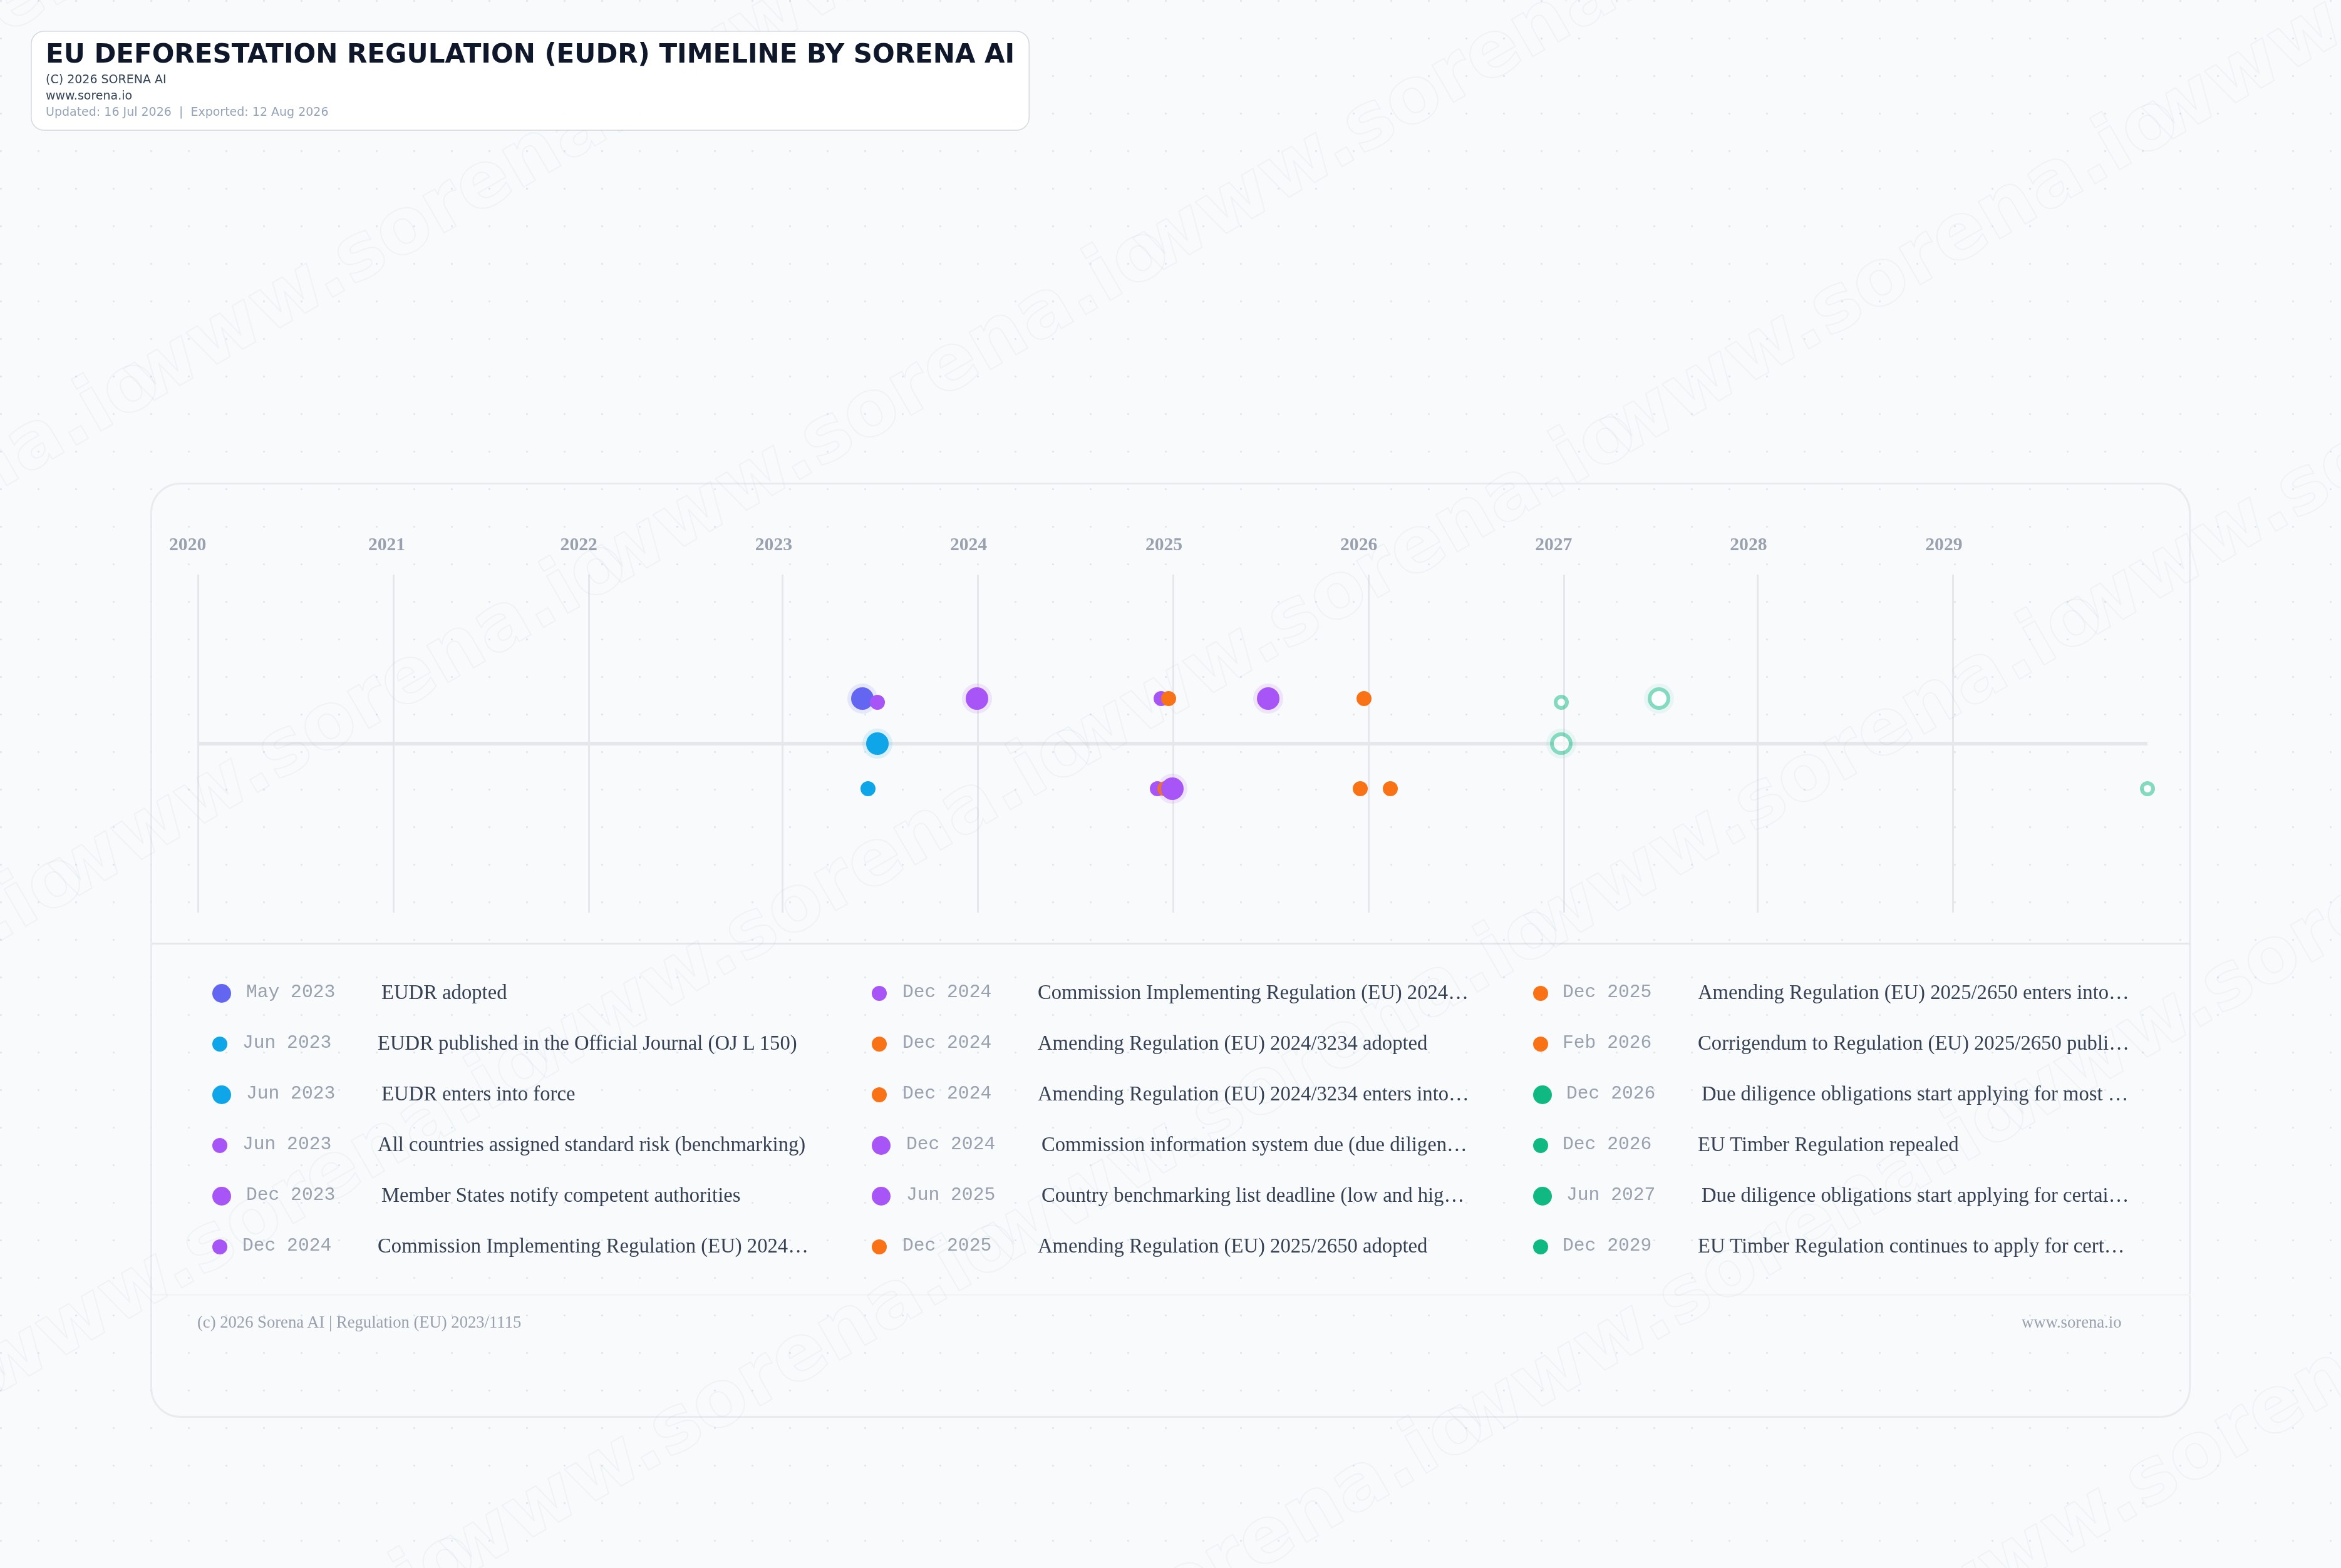Click the rightmost orange marker below the axis

coord(1390,788)
